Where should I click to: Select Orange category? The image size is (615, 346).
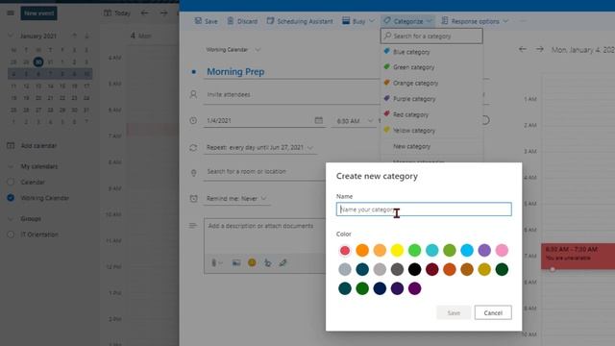431,84
